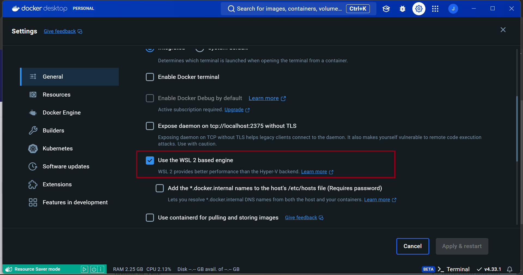Click Give feedback link for containerd
This screenshot has height=275, width=523.
[301, 218]
